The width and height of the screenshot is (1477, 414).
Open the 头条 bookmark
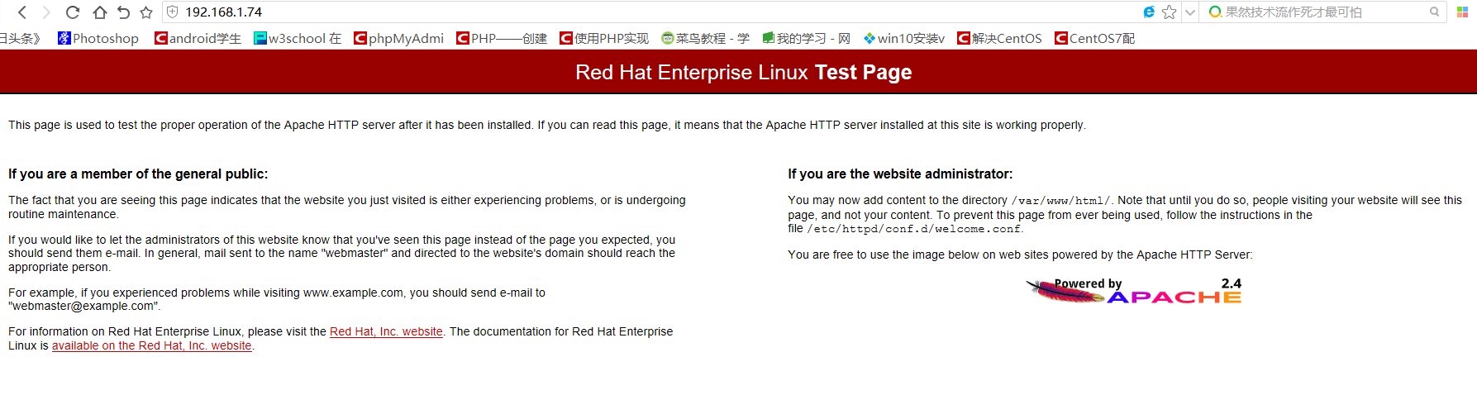coord(20,38)
